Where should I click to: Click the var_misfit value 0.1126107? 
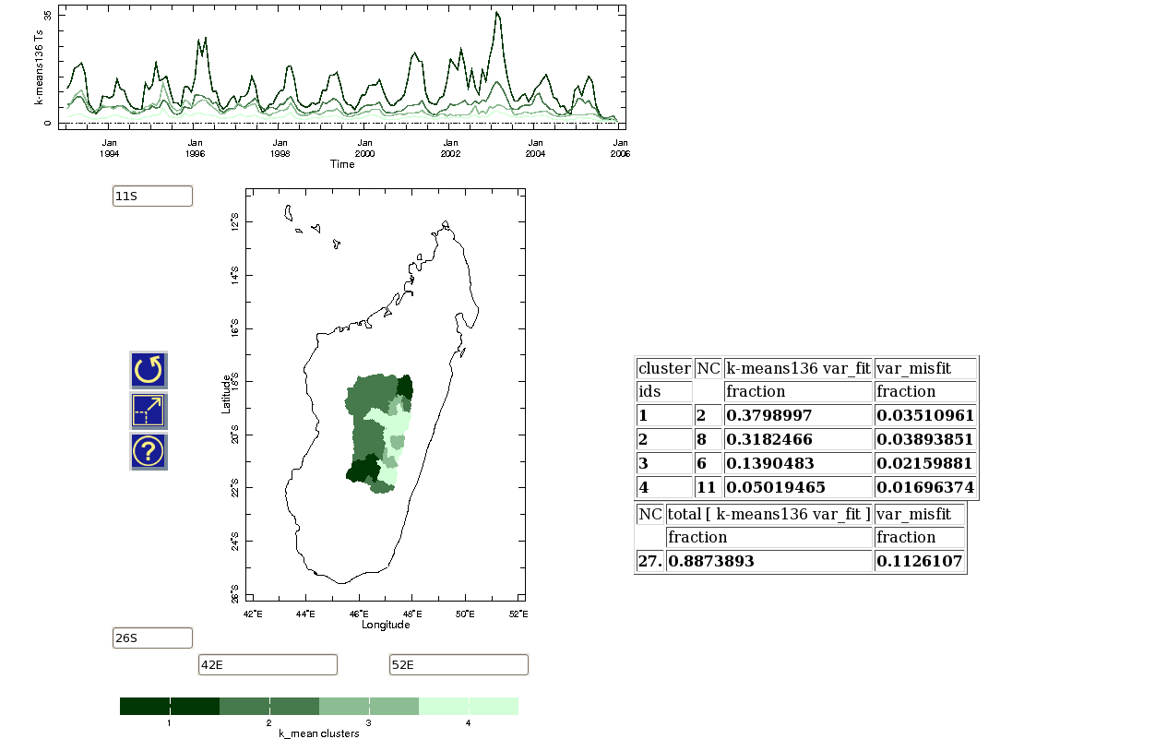coord(919,561)
